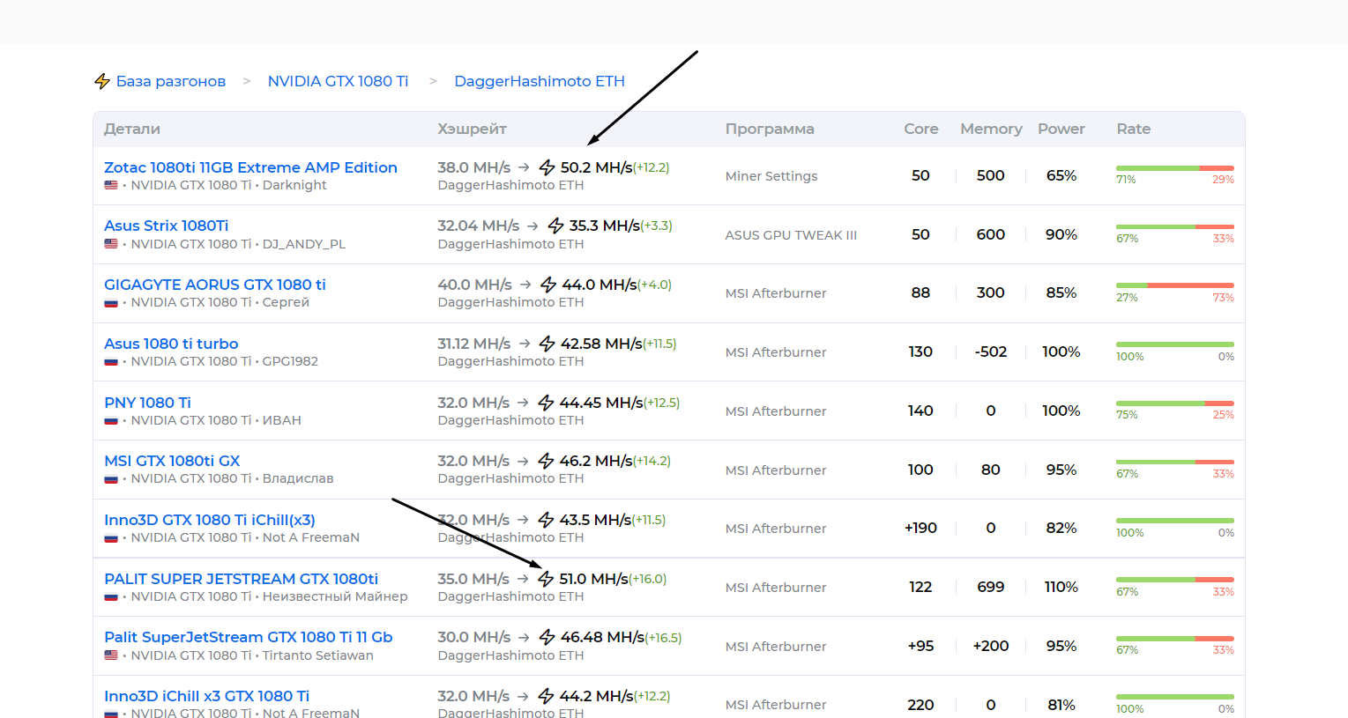Click lightning icon beside 46.48 MH/s
The height and width of the screenshot is (718, 1348).
pos(547,638)
